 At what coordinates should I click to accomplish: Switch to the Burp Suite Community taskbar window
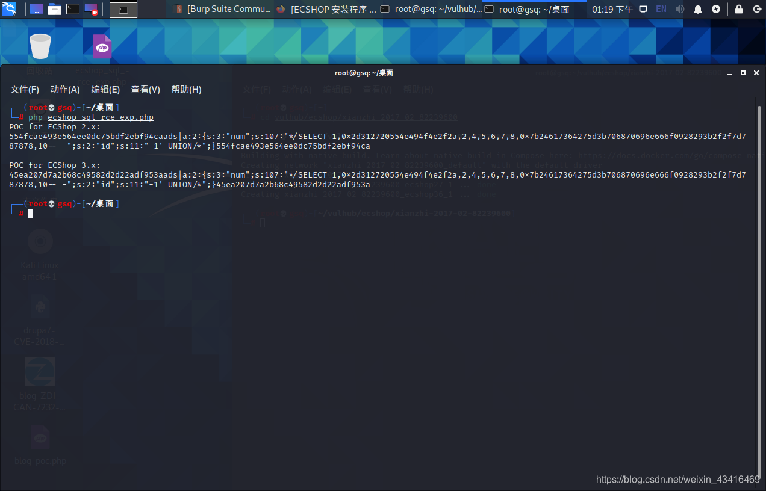click(222, 10)
